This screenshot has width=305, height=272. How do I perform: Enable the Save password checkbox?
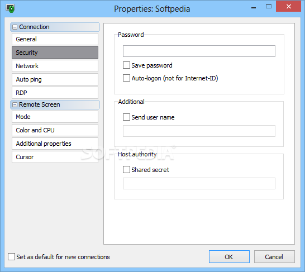click(x=126, y=65)
